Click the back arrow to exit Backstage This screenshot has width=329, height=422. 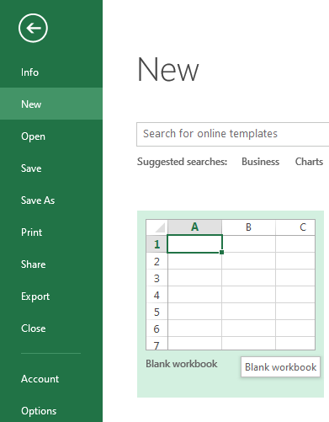[x=33, y=28]
